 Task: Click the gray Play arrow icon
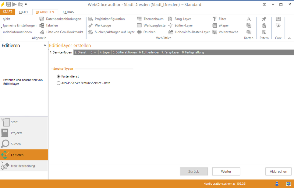(14, 4)
